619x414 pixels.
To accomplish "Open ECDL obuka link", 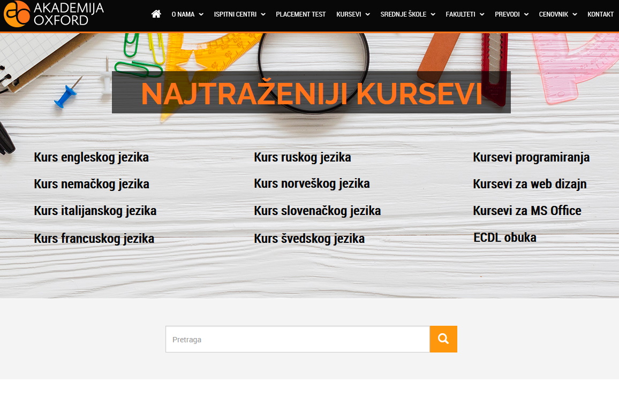I will click(x=505, y=237).
